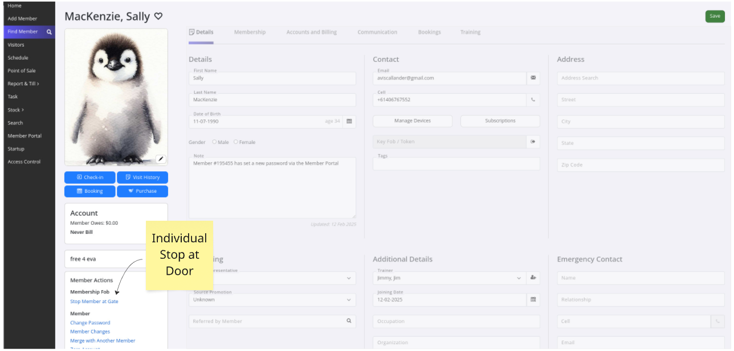The image size is (734, 351).
Task: Open Home in the sidebar
Action: point(14,6)
